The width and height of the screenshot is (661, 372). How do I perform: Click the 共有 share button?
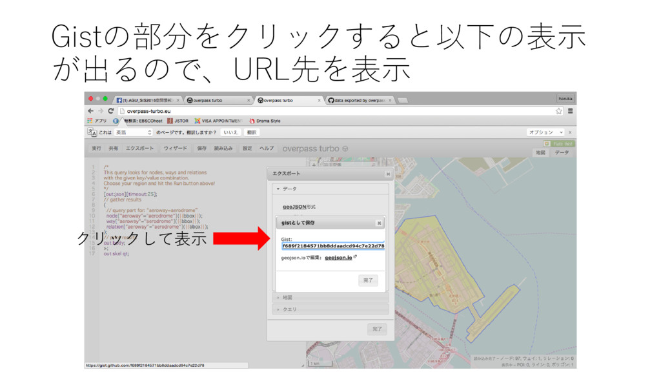pyautogui.click(x=114, y=149)
